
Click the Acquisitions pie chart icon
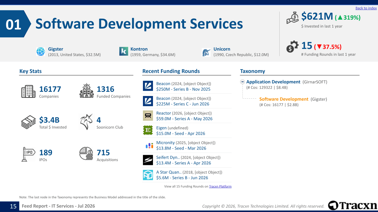(86, 153)
